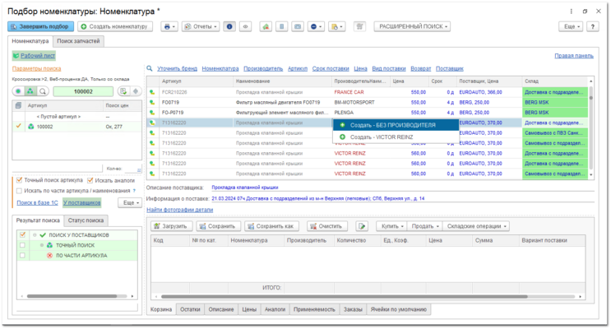Open the blue minus circle dropdown
This screenshot has height=329, width=611.
point(316,26)
